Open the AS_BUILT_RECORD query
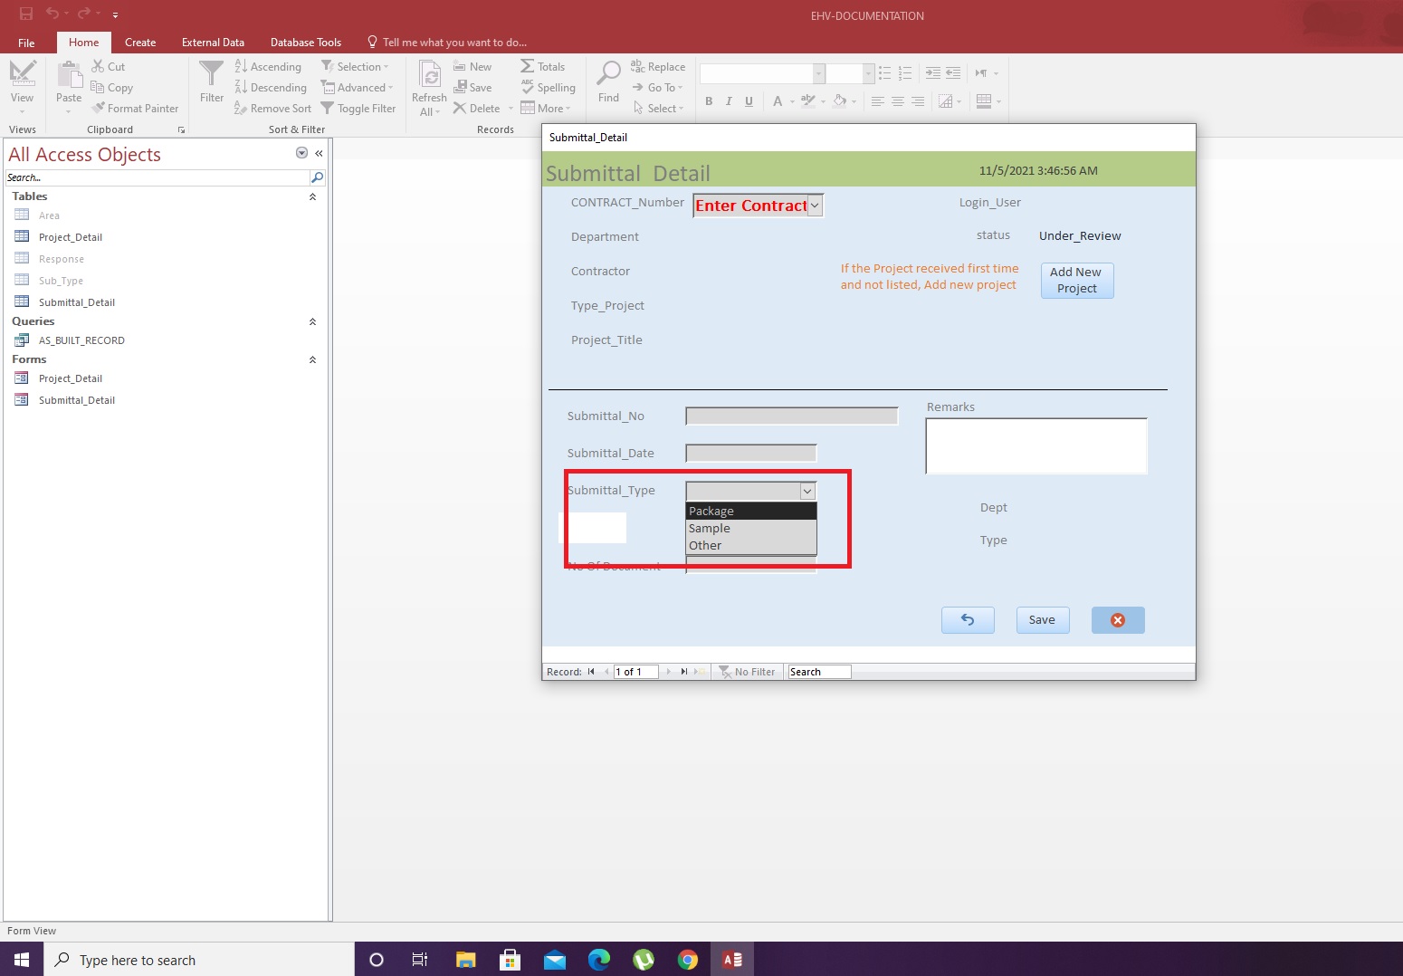 tap(81, 340)
